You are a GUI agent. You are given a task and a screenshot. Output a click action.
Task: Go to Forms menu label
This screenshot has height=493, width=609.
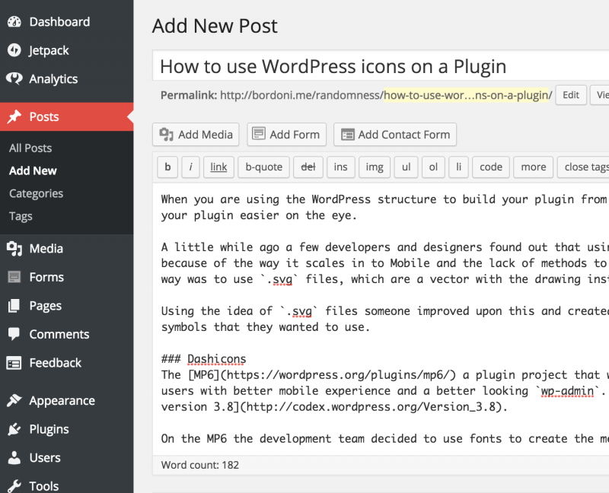click(x=46, y=277)
